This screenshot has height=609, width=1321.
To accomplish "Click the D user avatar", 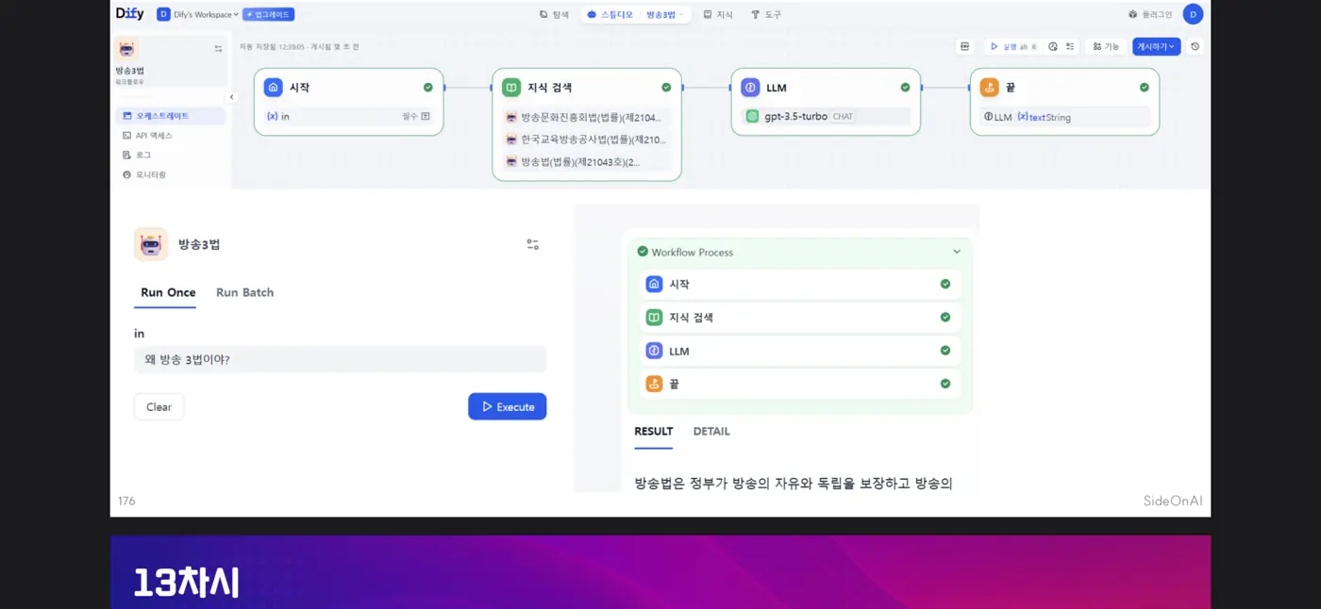I will 1193,14.
